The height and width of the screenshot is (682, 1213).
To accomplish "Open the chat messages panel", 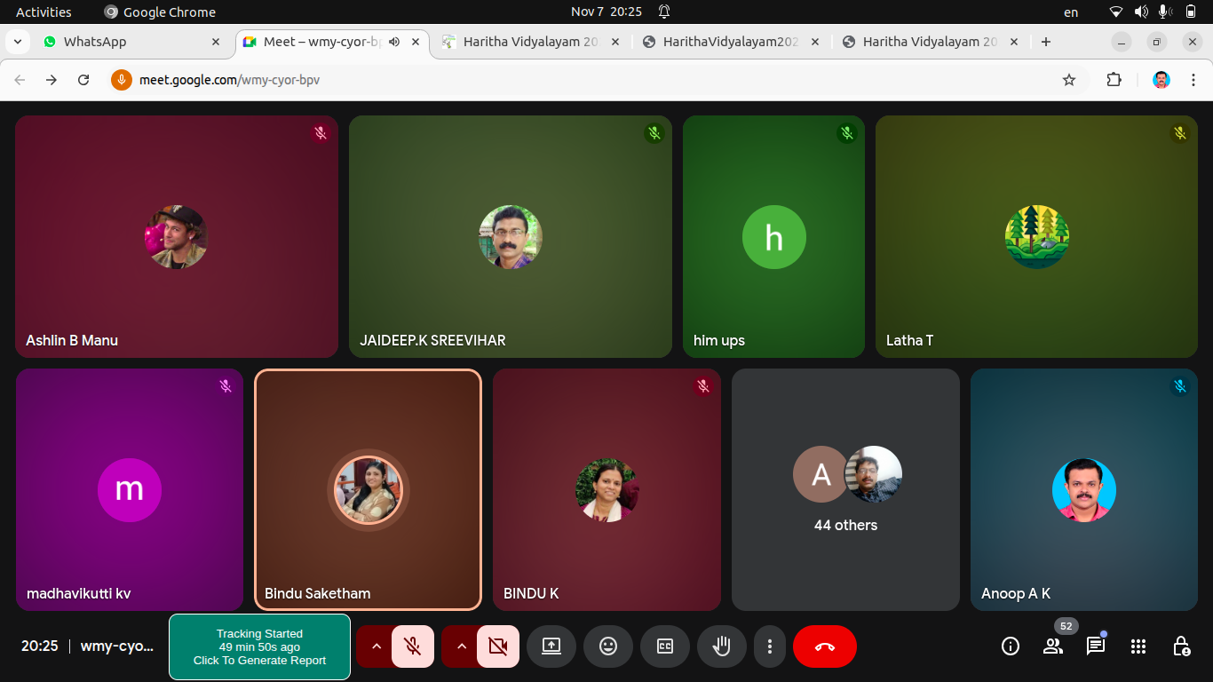I will tap(1096, 646).
